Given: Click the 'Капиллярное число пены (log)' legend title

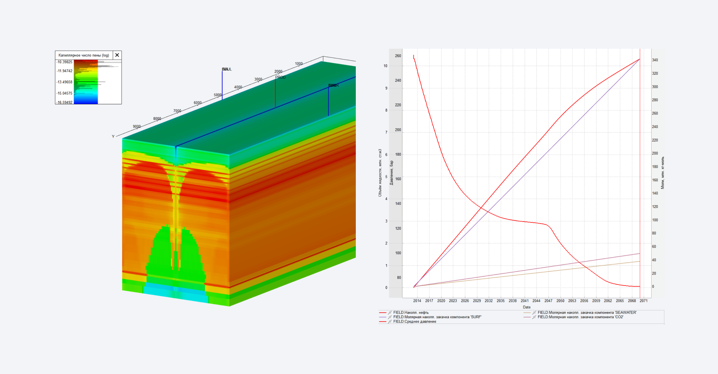Looking at the screenshot, I should coord(84,55).
